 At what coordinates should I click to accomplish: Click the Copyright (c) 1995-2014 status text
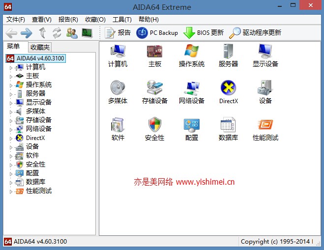click(275, 242)
